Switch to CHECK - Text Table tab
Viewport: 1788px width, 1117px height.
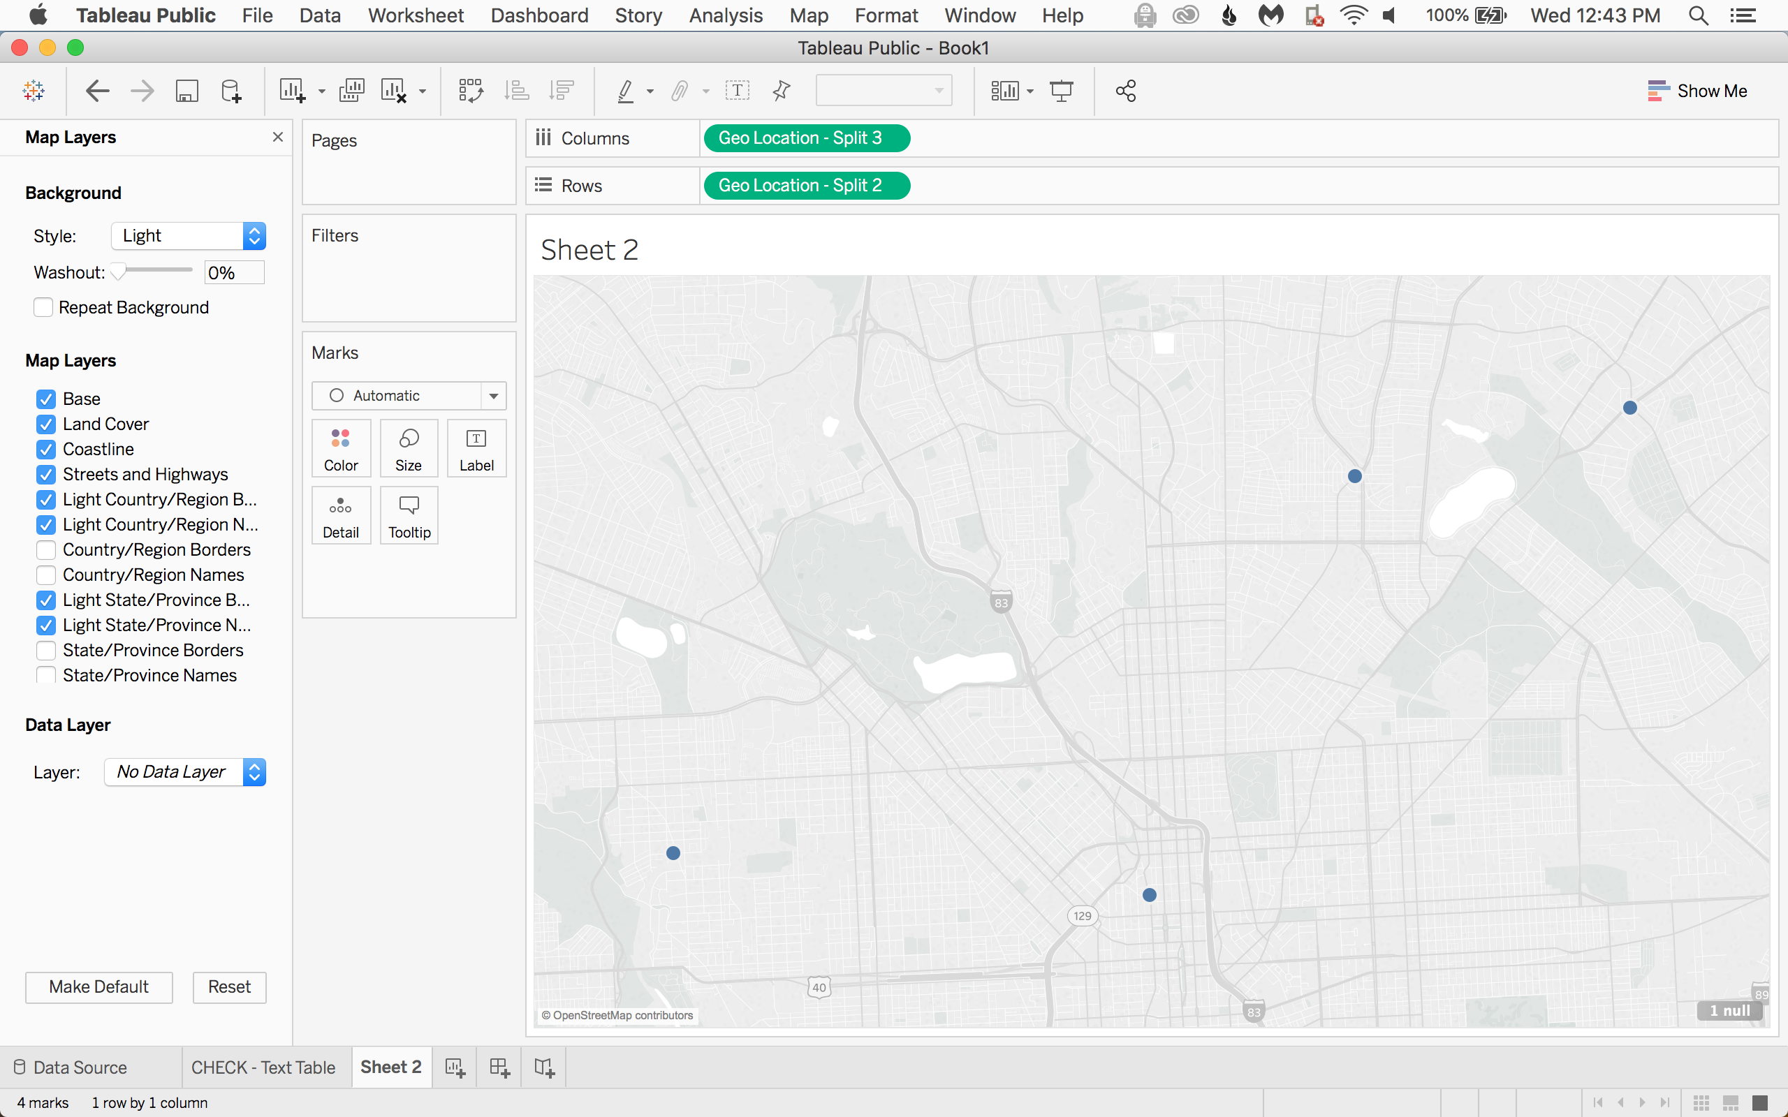point(263,1067)
